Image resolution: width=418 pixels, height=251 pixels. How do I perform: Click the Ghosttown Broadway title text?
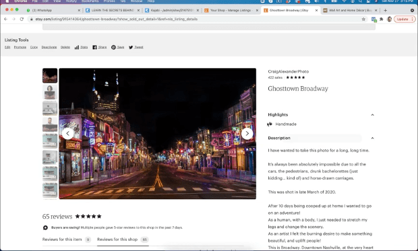click(x=298, y=89)
